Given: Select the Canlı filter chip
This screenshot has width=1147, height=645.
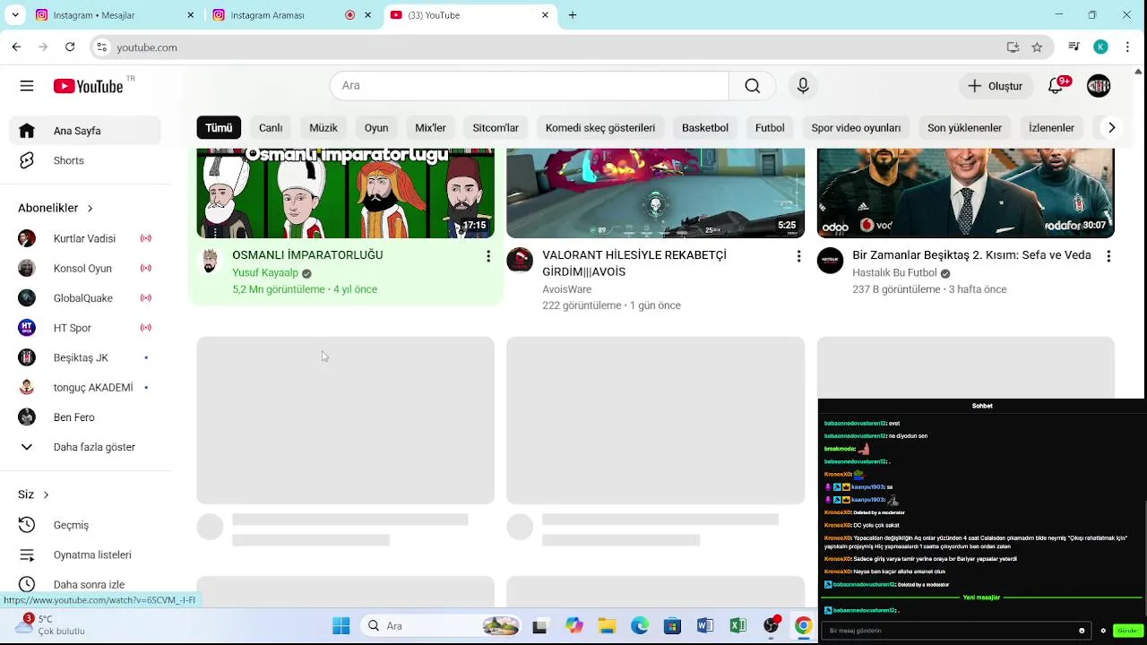Looking at the screenshot, I should [x=271, y=128].
